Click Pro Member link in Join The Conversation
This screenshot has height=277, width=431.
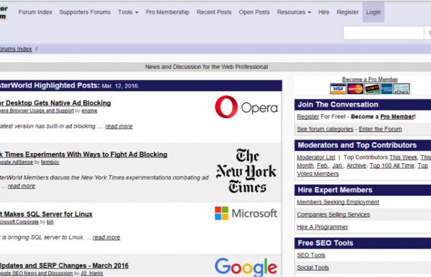pos(398,117)
